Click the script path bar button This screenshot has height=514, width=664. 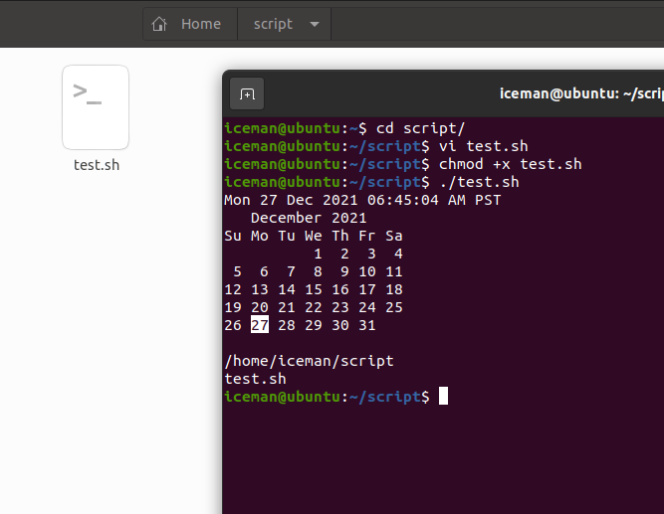coord(284,24)
